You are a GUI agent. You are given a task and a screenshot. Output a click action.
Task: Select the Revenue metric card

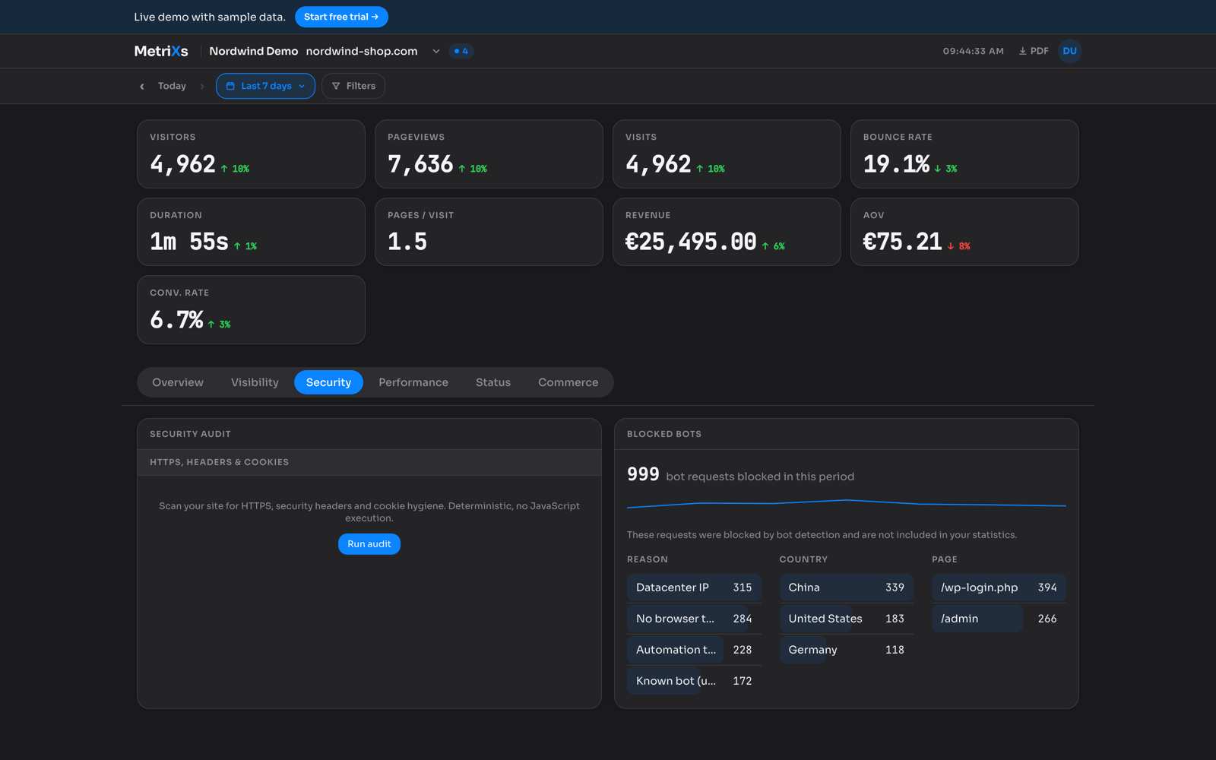pyautogui.click(x=727, y=232)
